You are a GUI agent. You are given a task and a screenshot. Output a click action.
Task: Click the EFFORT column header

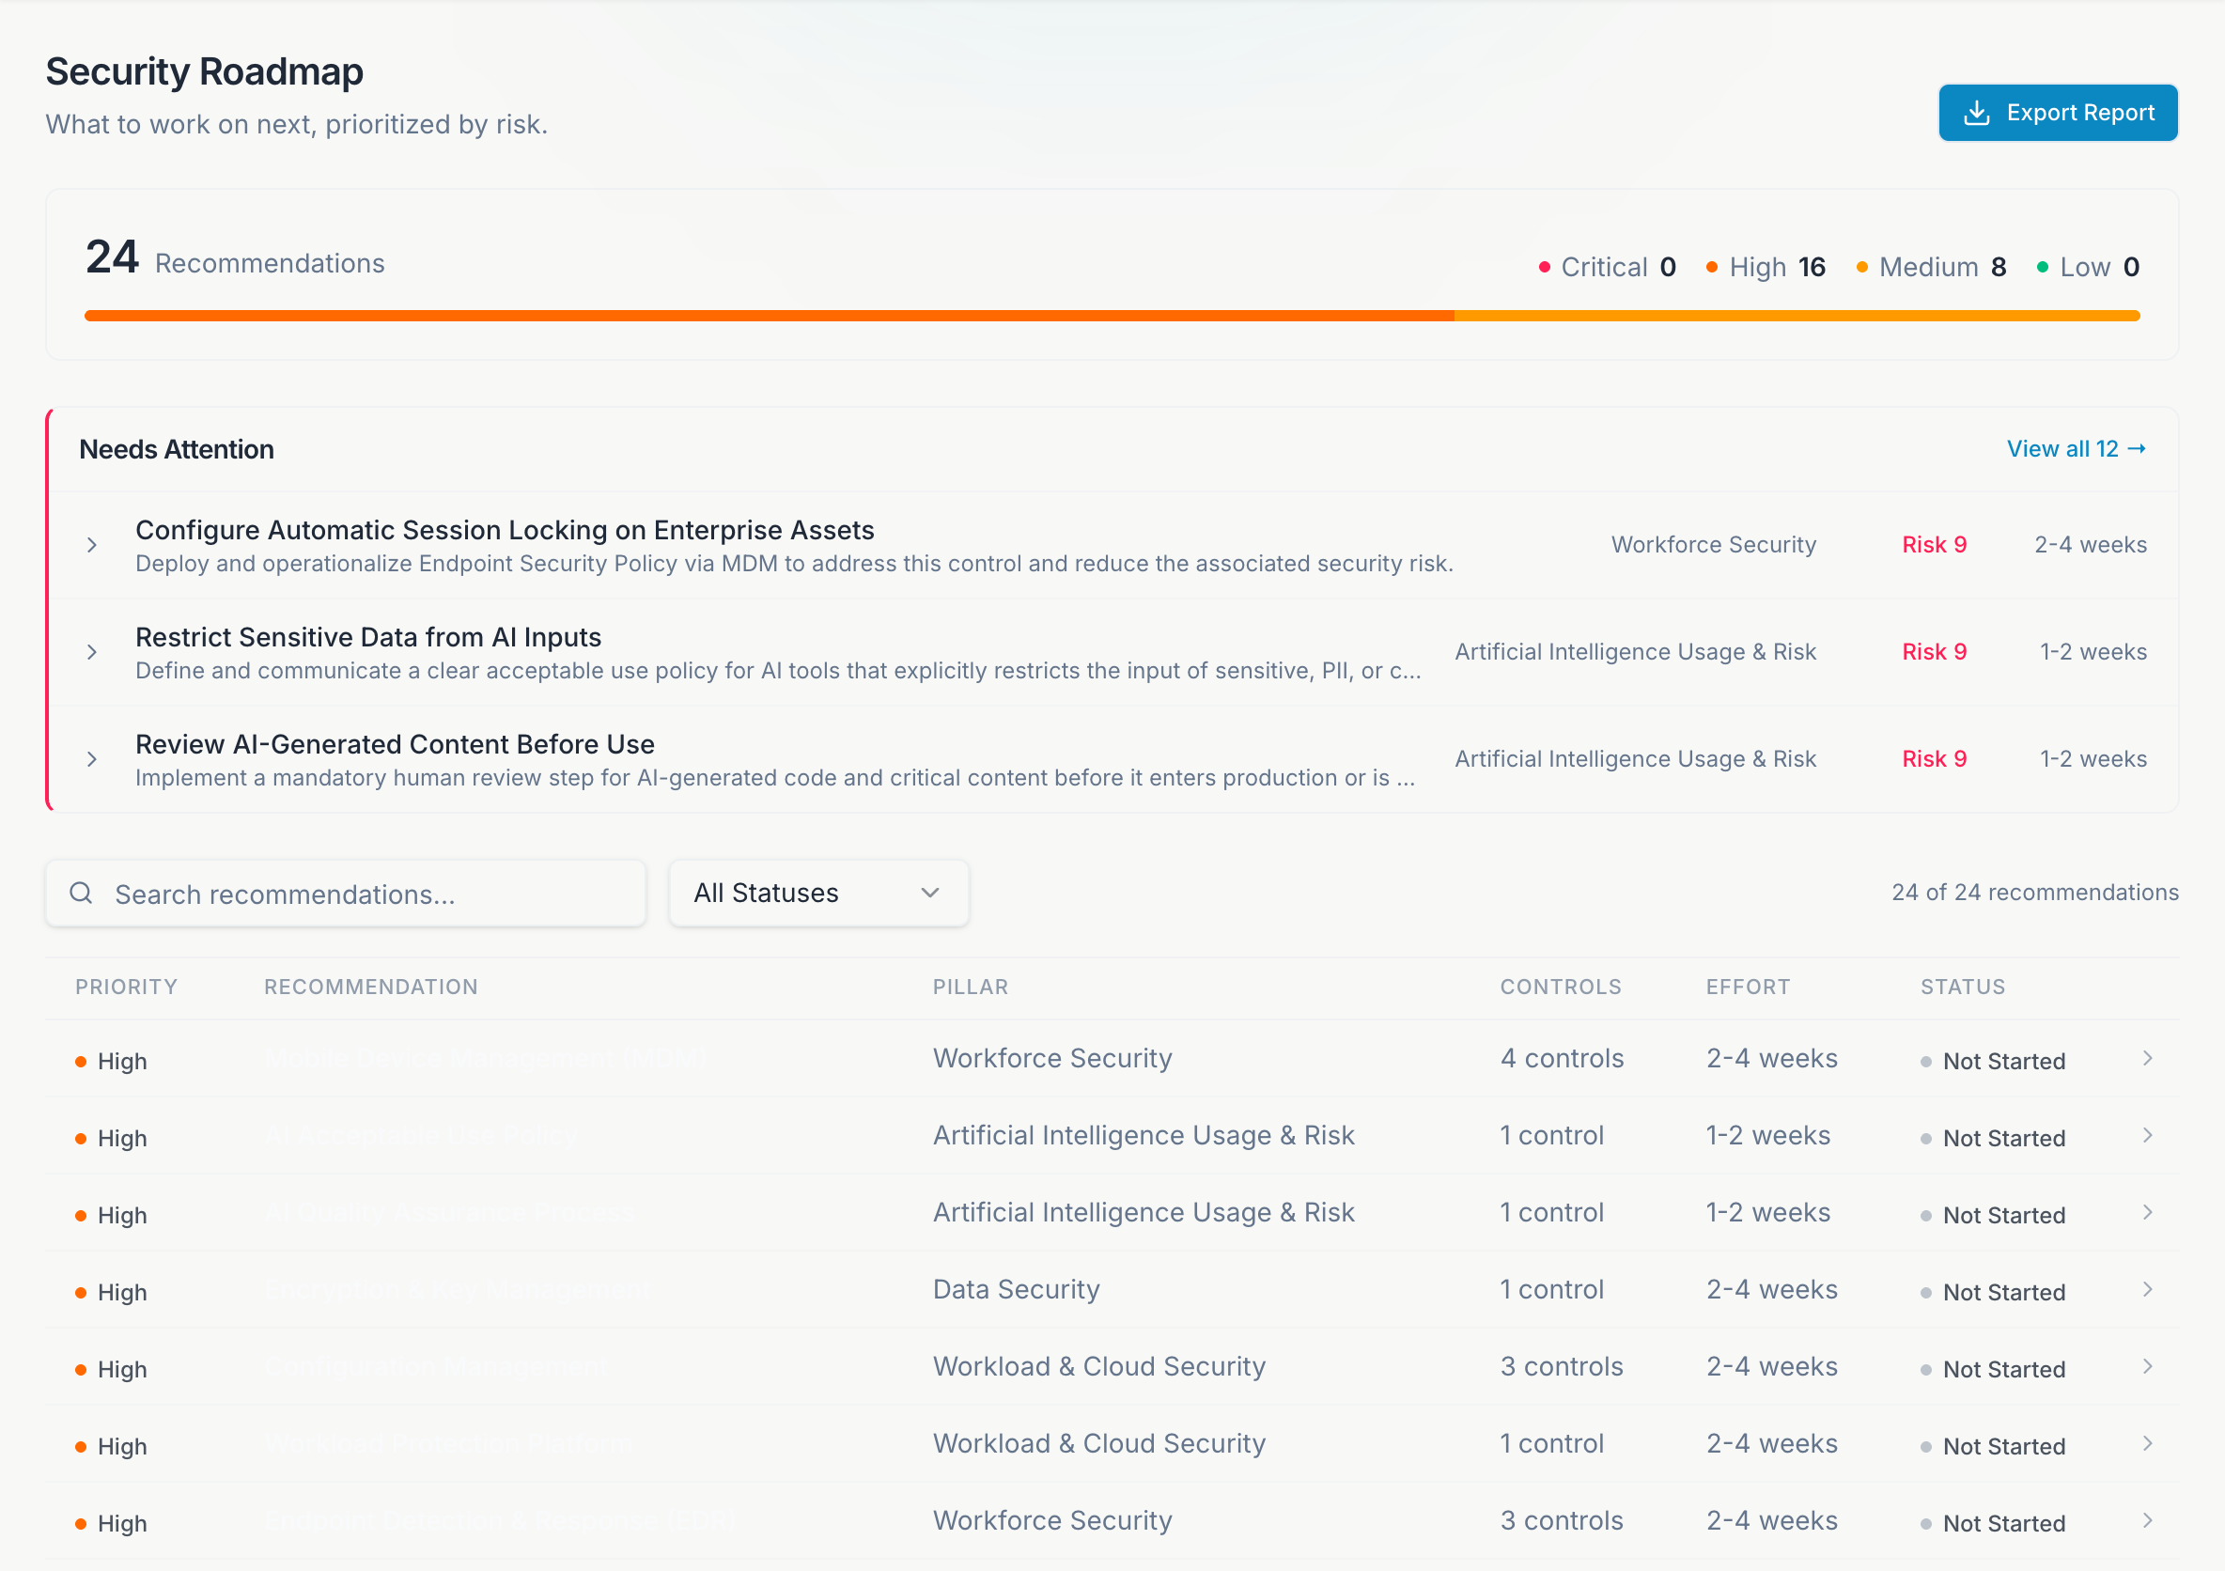(x=1749, y=987)
